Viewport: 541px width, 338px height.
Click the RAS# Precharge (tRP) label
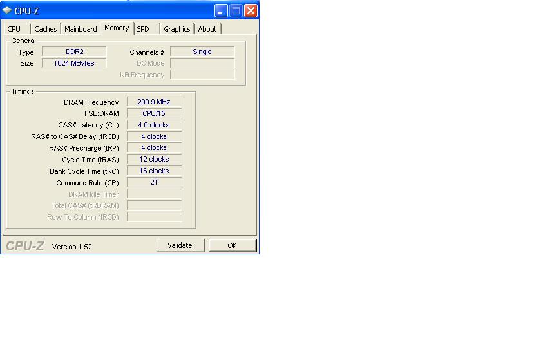coord(84,148)
